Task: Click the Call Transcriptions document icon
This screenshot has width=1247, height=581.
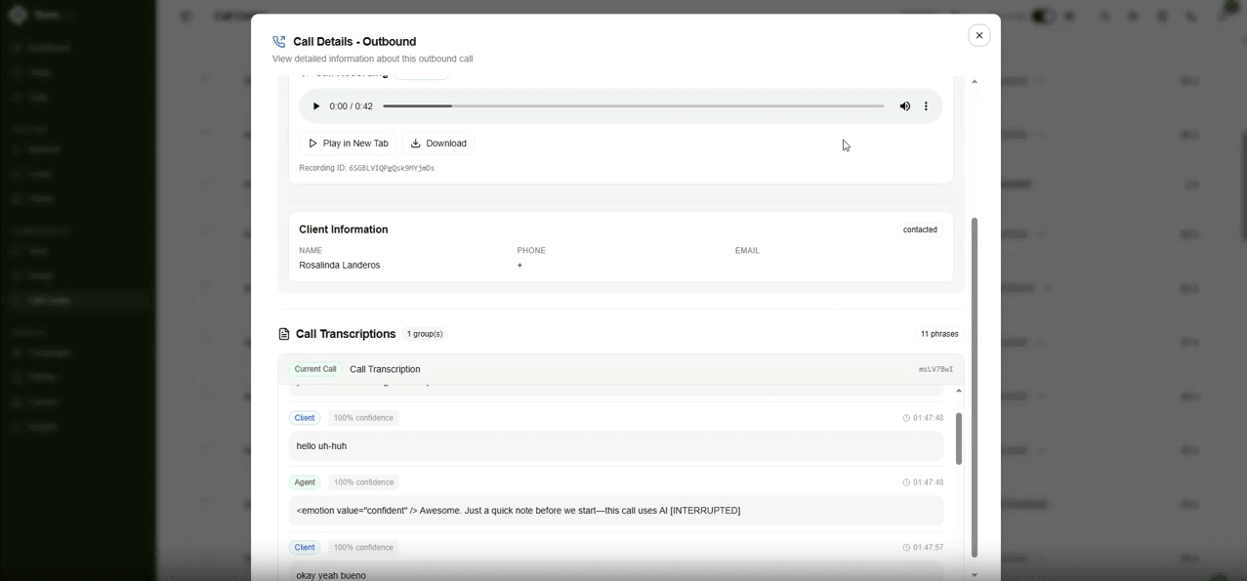Action: coord(284,334)
